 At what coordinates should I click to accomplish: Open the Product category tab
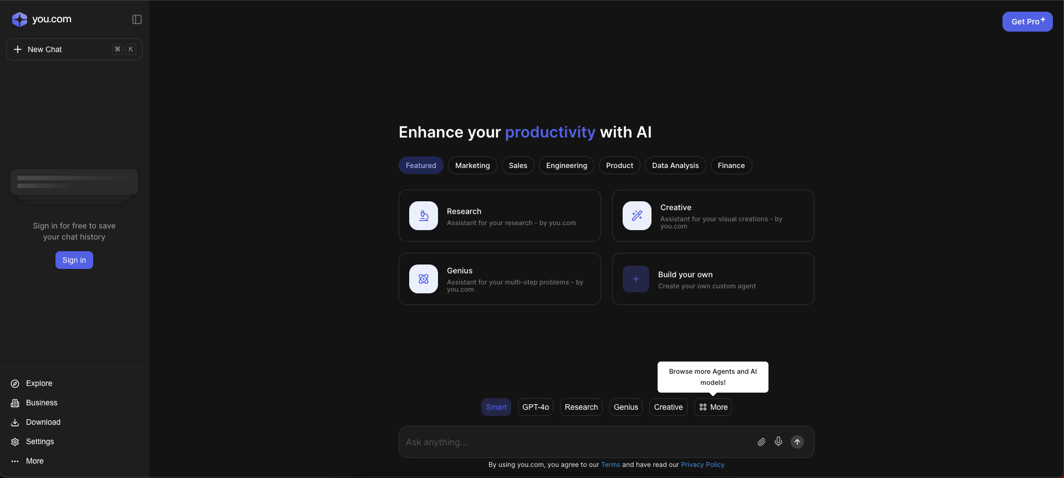click(619, 165)
